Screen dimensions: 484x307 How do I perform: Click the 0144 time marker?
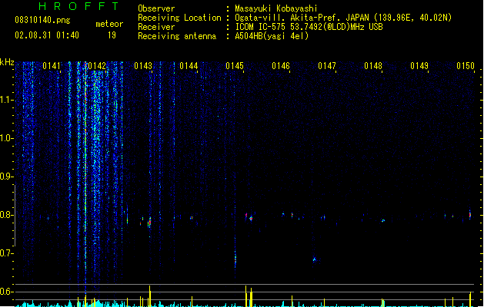[189, 66]
